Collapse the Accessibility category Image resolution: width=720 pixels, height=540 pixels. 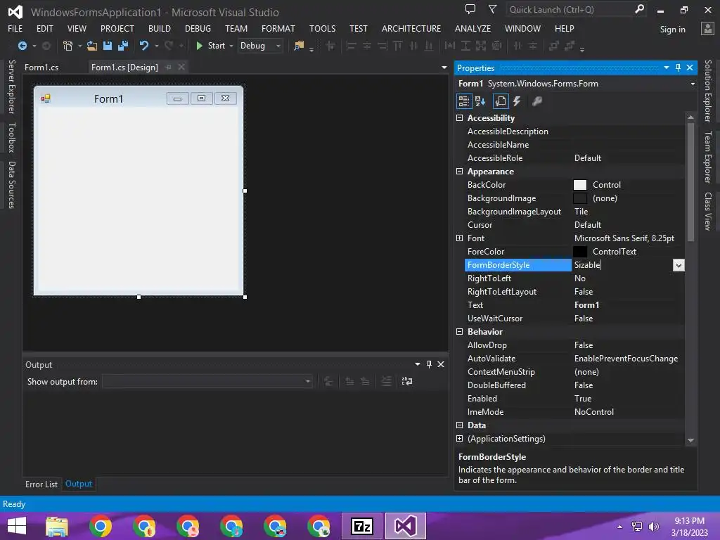click(x=459, y=118)
